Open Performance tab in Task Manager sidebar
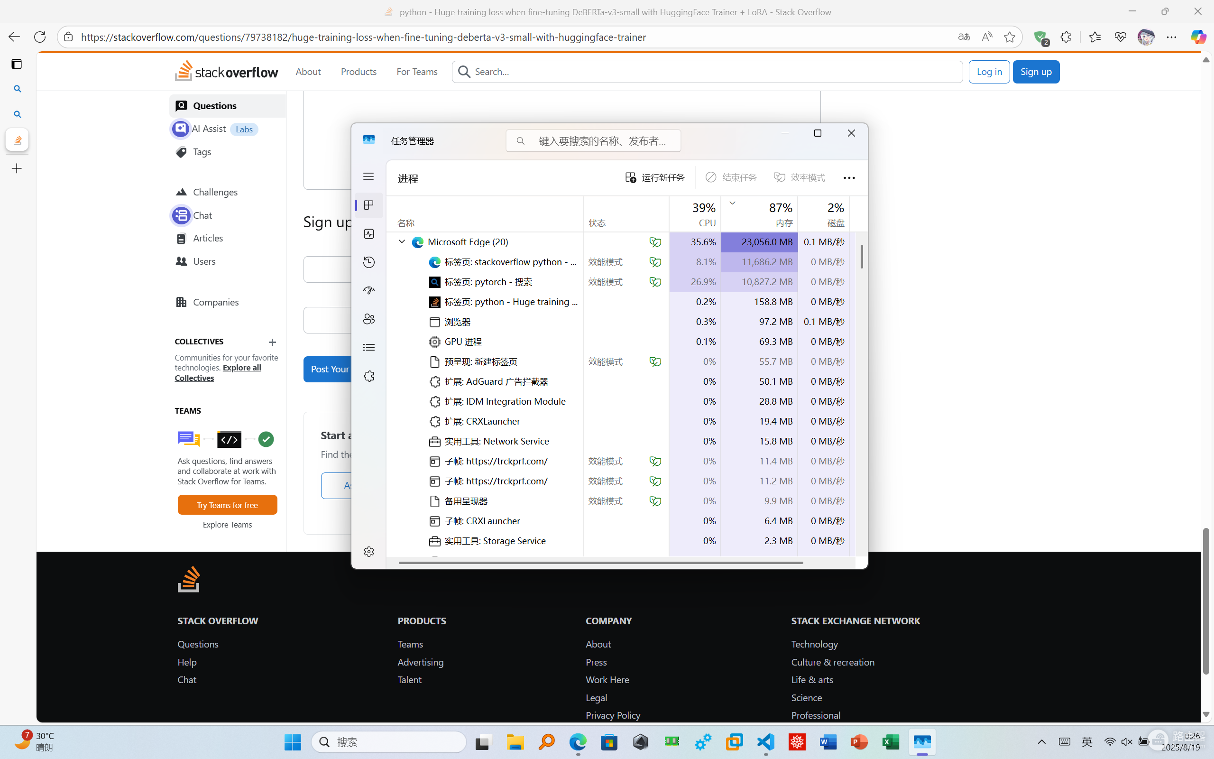Image resolution: width=1214 pixels, height=759 pixels. [369, 234]
